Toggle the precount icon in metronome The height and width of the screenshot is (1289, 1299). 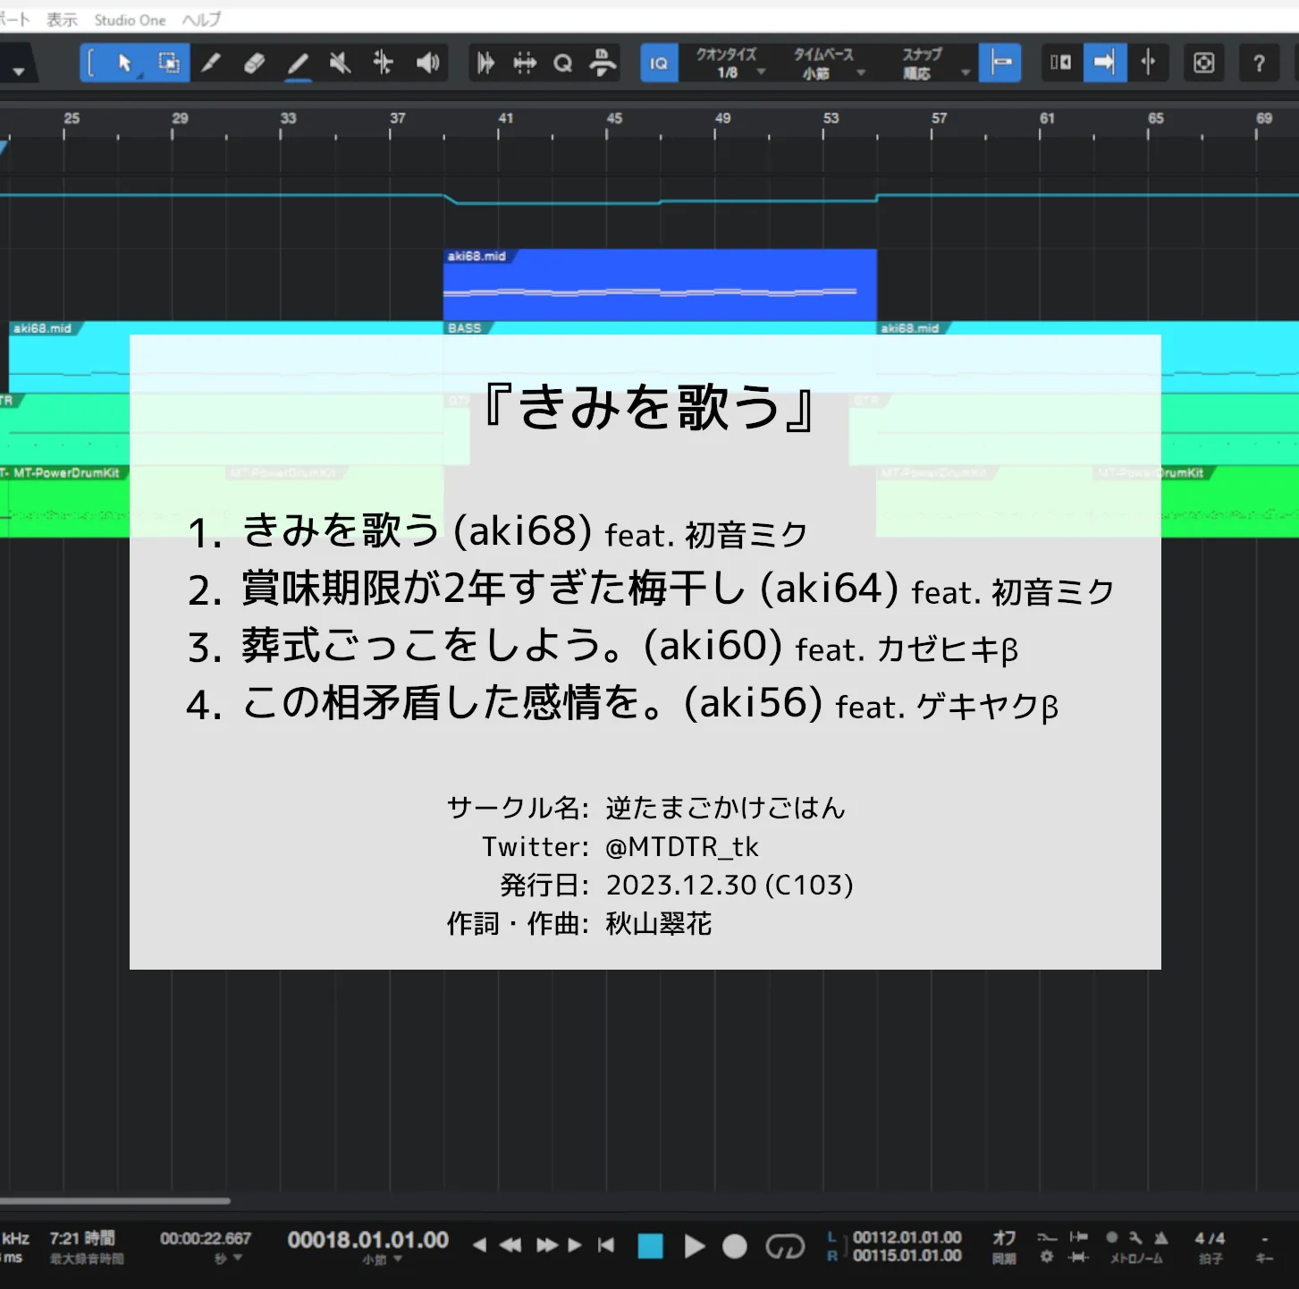[x=1112, y=1238]
